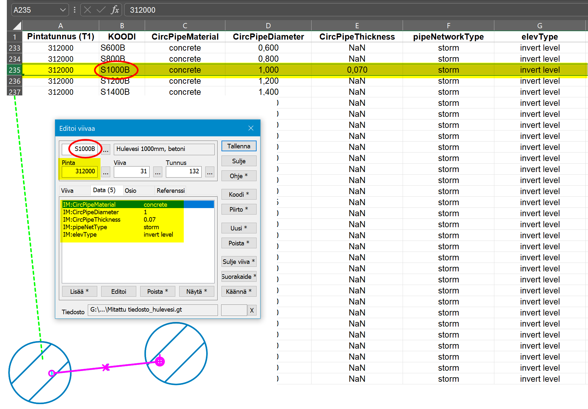Click the Lisää button below data list
The height and width of the screenshot is (409, 588).
pos(79,291)
